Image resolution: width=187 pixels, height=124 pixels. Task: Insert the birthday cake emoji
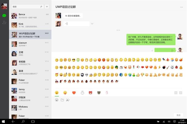[155, 67]
